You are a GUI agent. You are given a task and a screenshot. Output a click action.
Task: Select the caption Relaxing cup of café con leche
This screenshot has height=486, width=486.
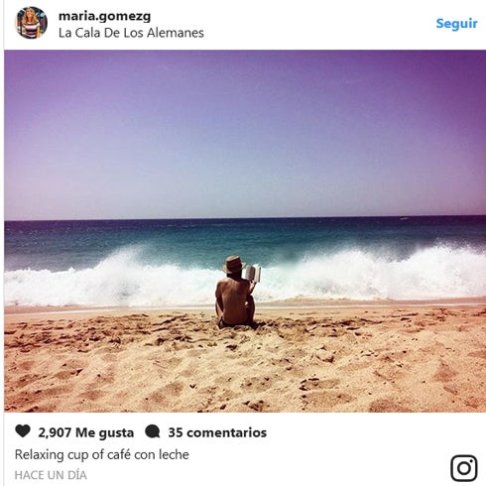(x=102, y=454)
